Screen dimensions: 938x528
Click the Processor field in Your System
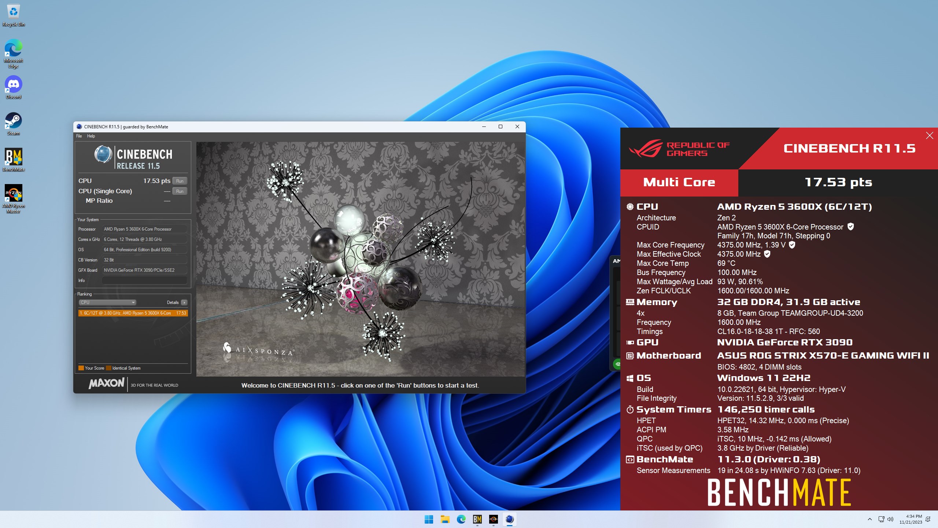(x=144, y=229)
